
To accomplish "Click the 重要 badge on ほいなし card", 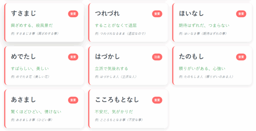I will tap(241, 14).
